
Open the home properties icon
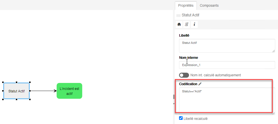[179, 24]
